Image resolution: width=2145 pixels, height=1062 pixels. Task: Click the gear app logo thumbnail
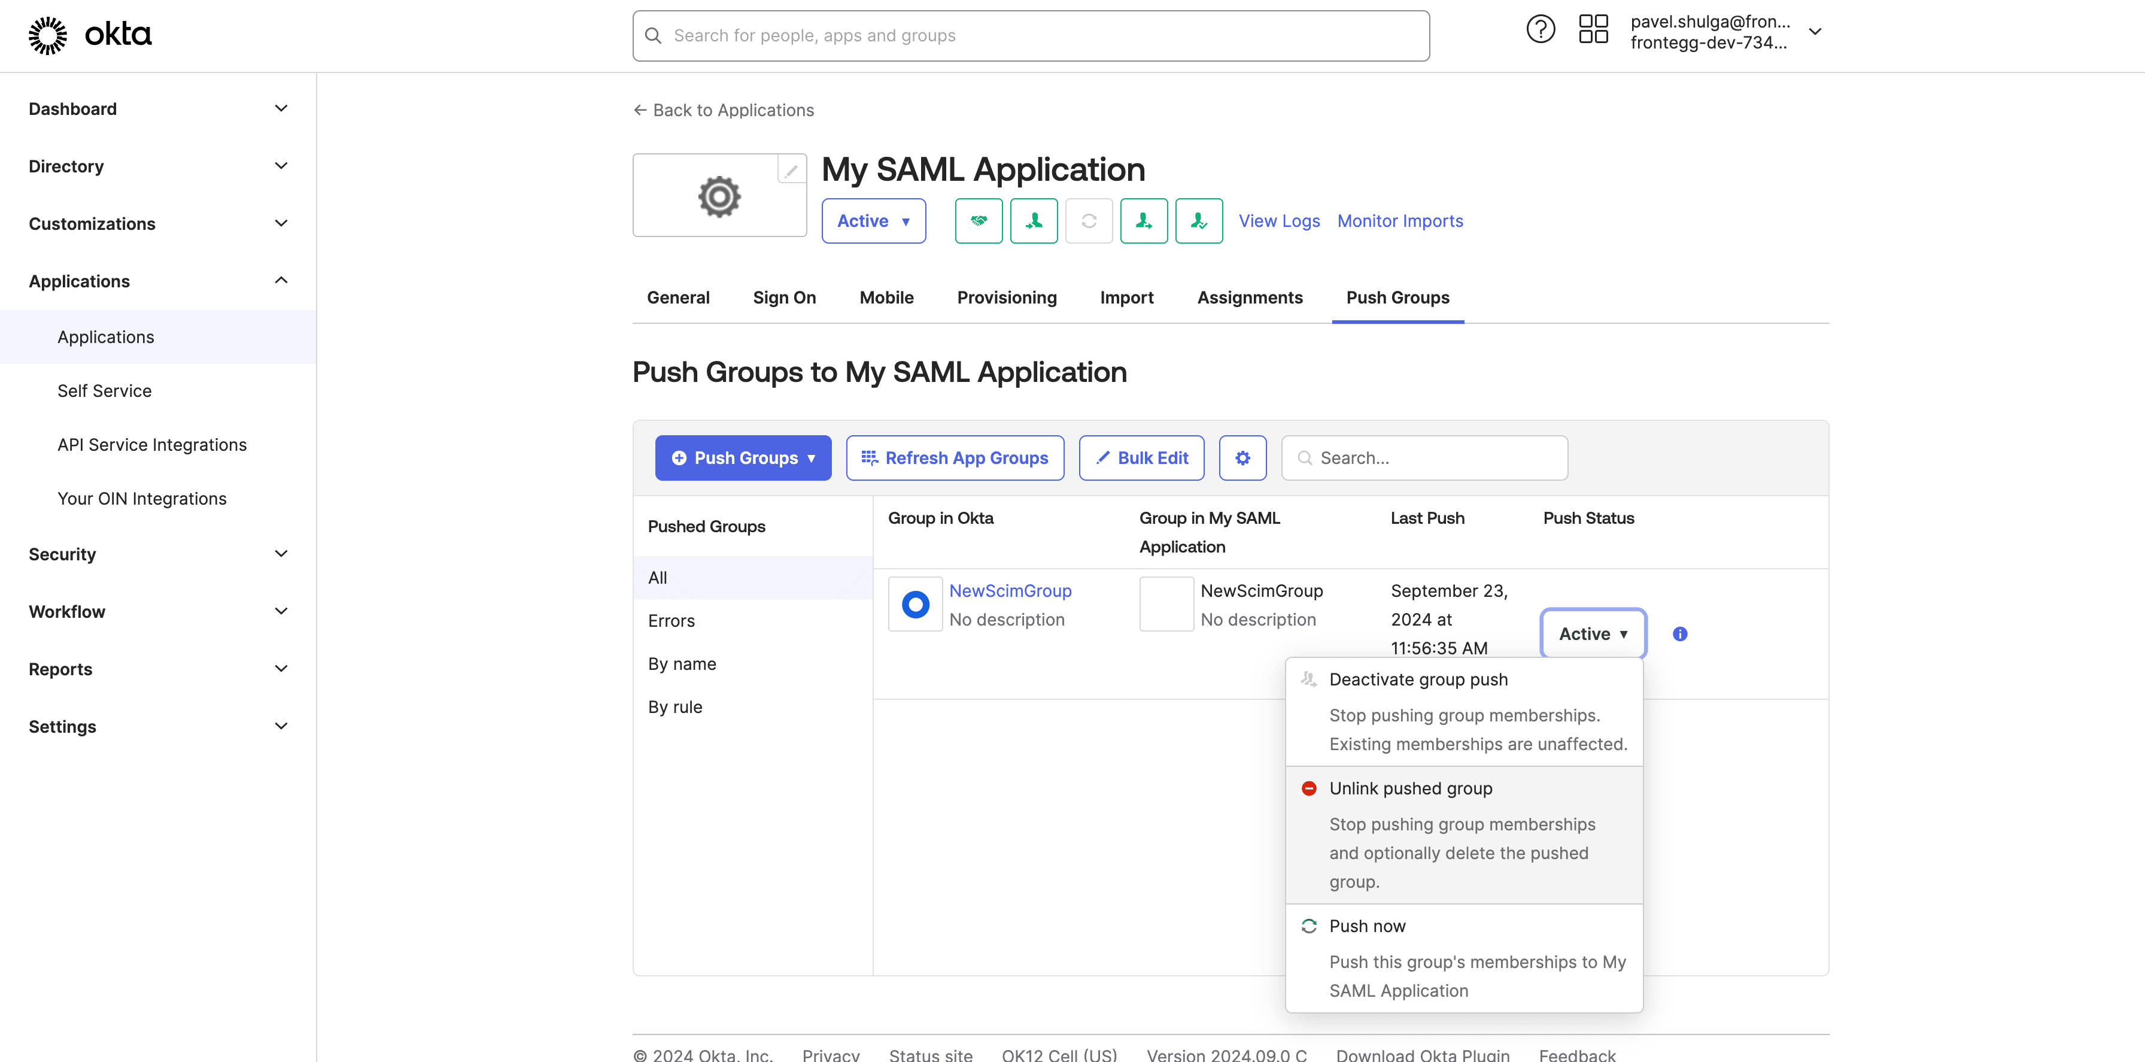click(719, 196)
